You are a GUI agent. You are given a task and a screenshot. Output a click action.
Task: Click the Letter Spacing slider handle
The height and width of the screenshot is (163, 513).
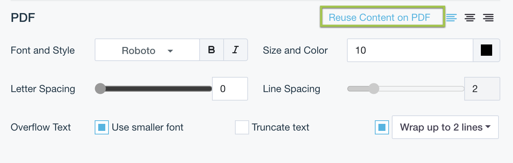100,89
